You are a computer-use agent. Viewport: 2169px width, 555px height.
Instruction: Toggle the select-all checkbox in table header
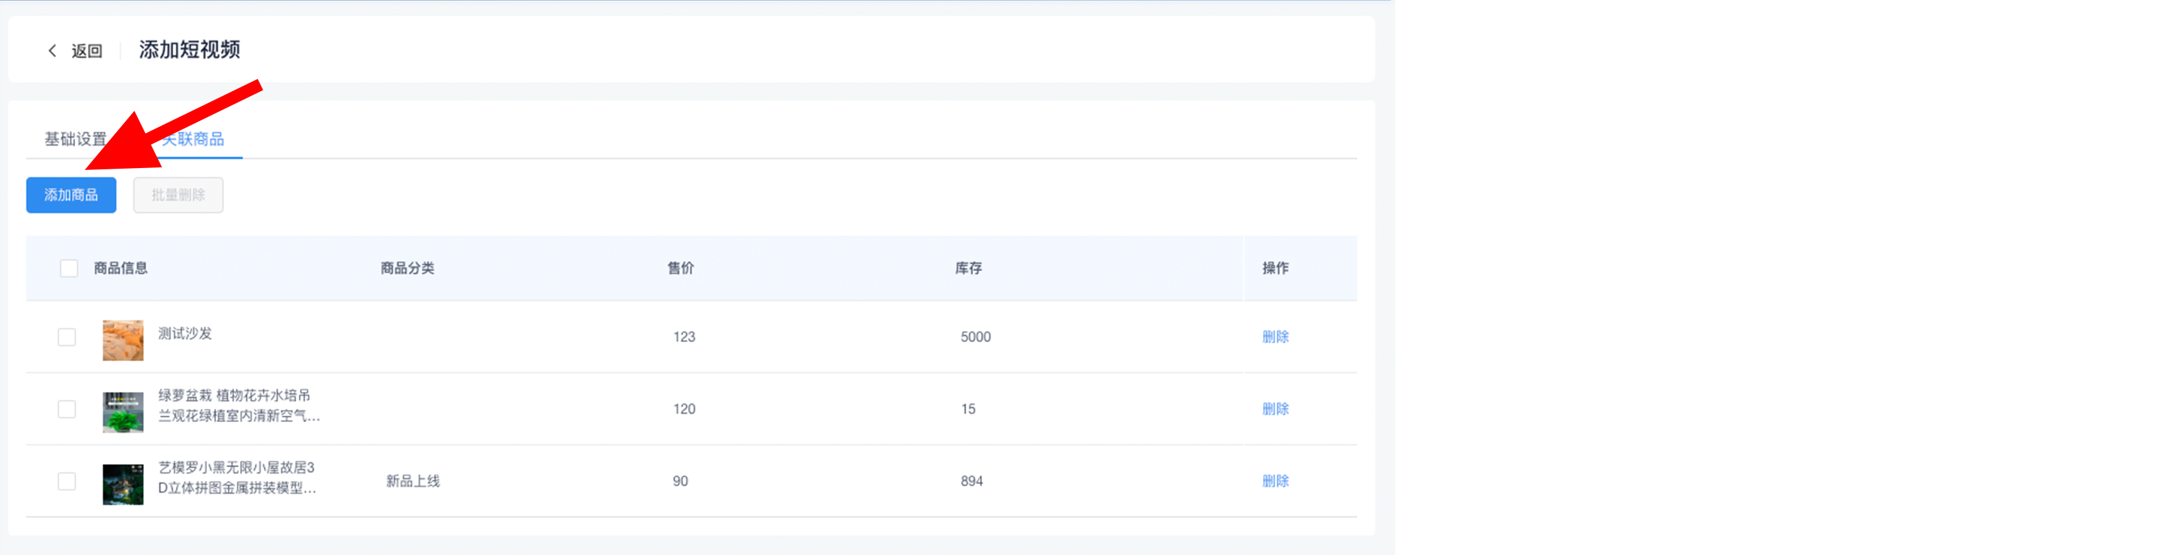(x=69, y=268)
